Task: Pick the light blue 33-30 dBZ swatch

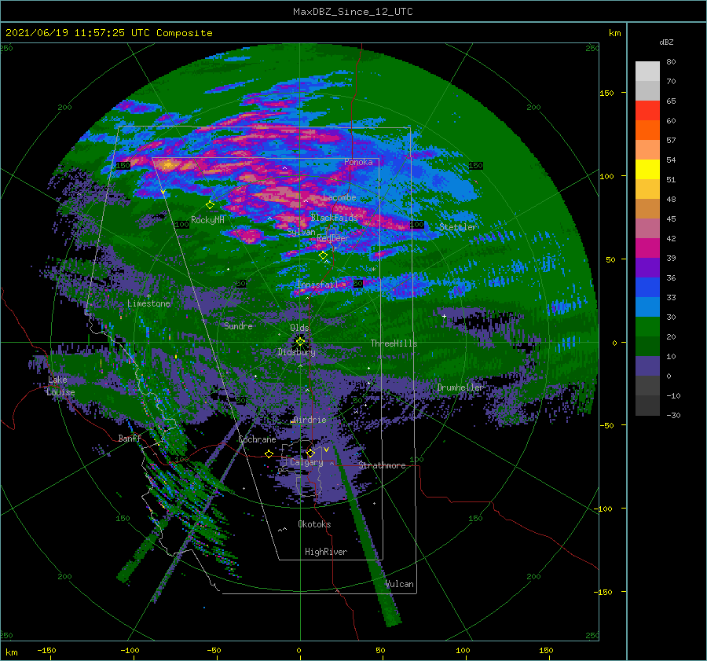Action: [x=647, y=307]
